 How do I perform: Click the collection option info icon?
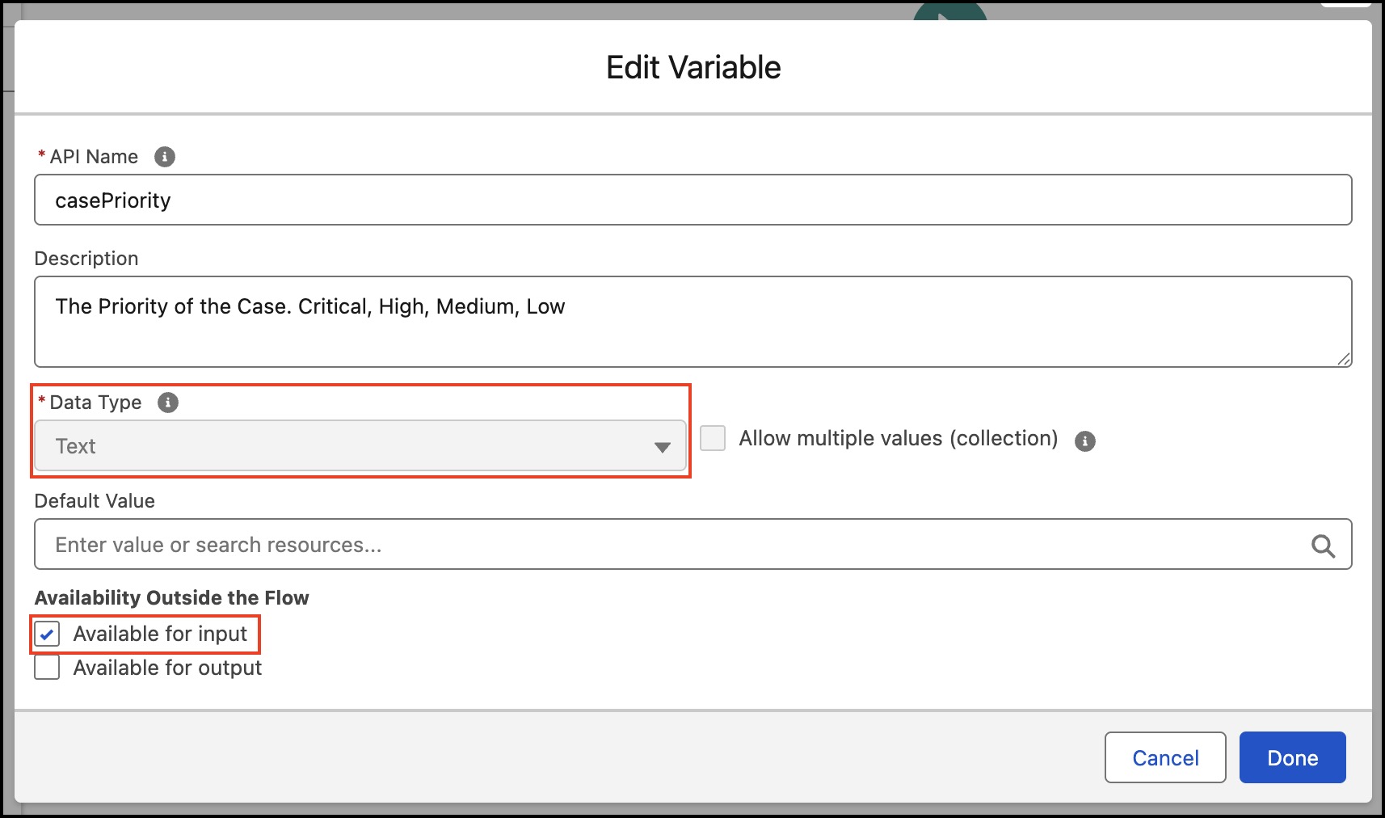coord(1085,441)
